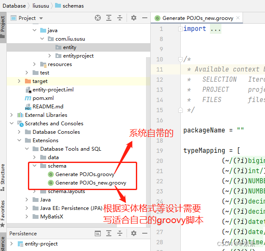
Task: Click typeMapping line in editor
Action: (x=212, y=150)
